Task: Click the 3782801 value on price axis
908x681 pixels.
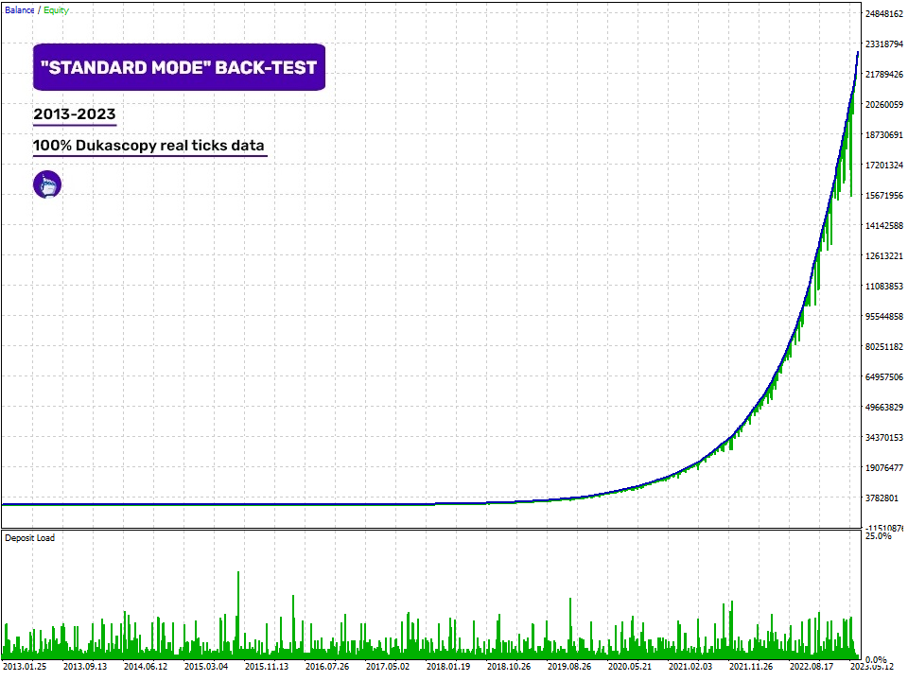Action: pyautogui.click(x=883, y=498)
